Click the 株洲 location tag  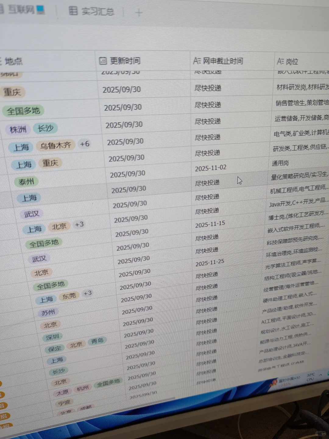(x=18, y=130)
